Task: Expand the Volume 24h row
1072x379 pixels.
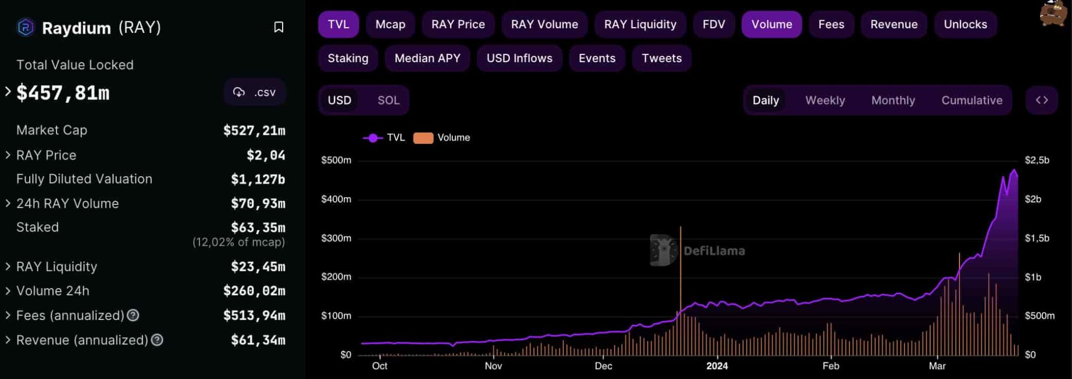Action: (x=8, y=291)
